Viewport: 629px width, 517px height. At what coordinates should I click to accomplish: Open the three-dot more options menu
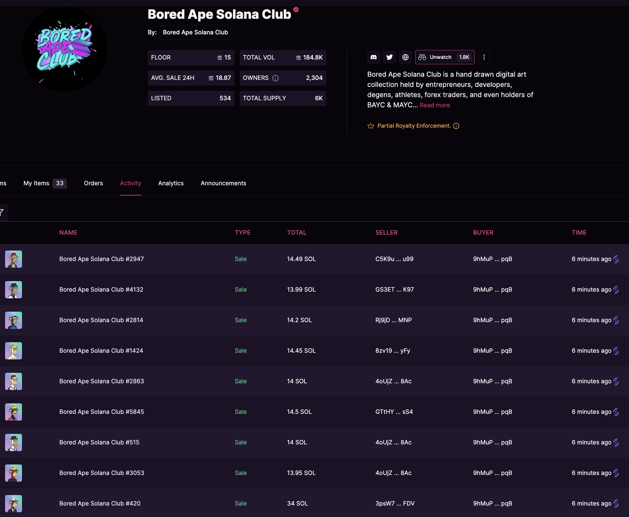[484, 57]
